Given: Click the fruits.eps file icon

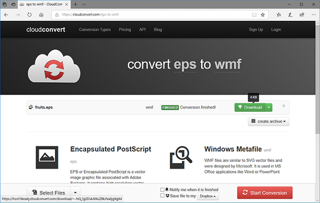Looking at the screenshot, I should point(31,107).
